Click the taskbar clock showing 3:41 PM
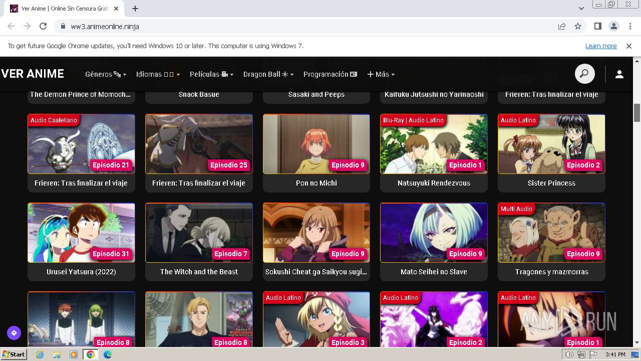Screen dimensions: 641x361 coord(615,354)
